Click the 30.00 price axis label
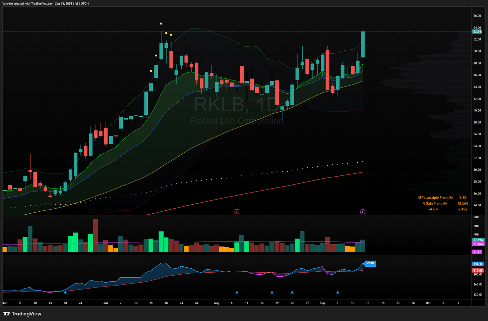The height and width of the screenshot is (321, 488). tap(477, 170)
